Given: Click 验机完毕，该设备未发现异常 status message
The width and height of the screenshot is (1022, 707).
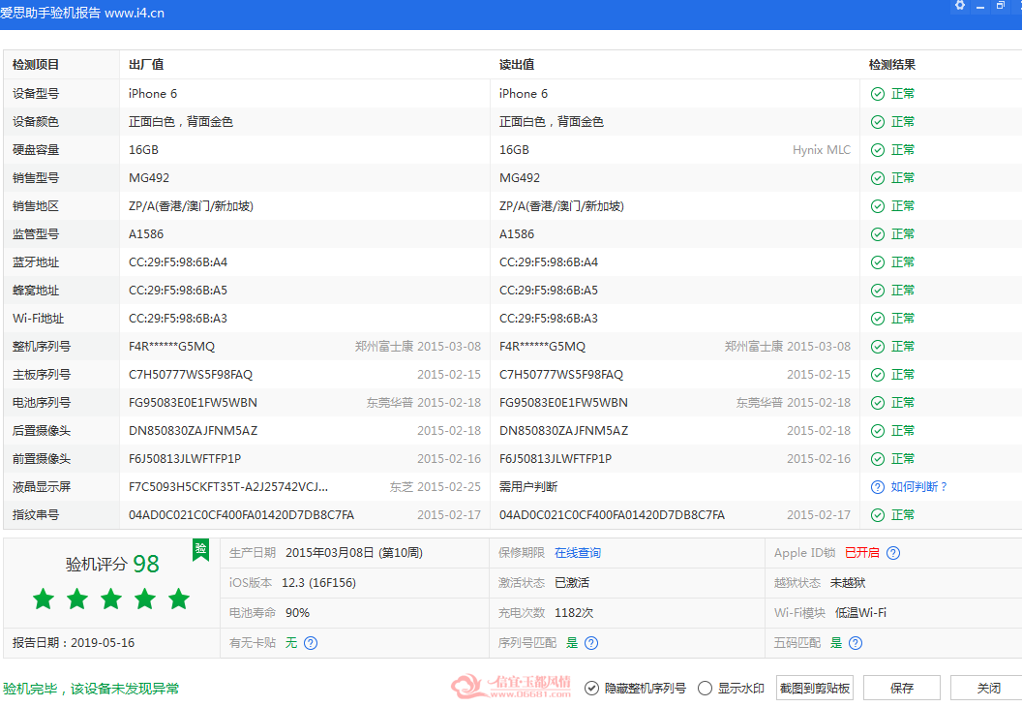Looking at the screenshot, I should coord(91,689).
